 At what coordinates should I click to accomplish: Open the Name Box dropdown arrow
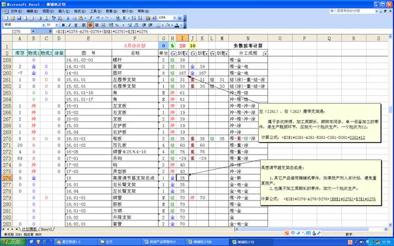coord(33,31)
